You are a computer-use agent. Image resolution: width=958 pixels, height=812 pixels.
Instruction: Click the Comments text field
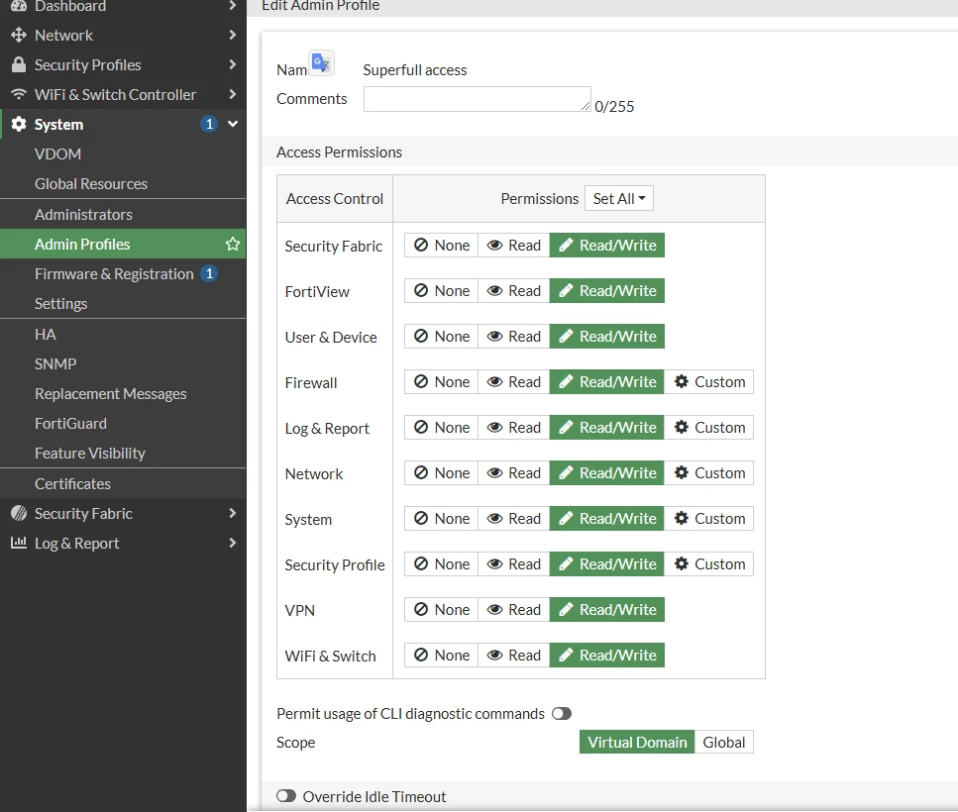click(478, 99)
